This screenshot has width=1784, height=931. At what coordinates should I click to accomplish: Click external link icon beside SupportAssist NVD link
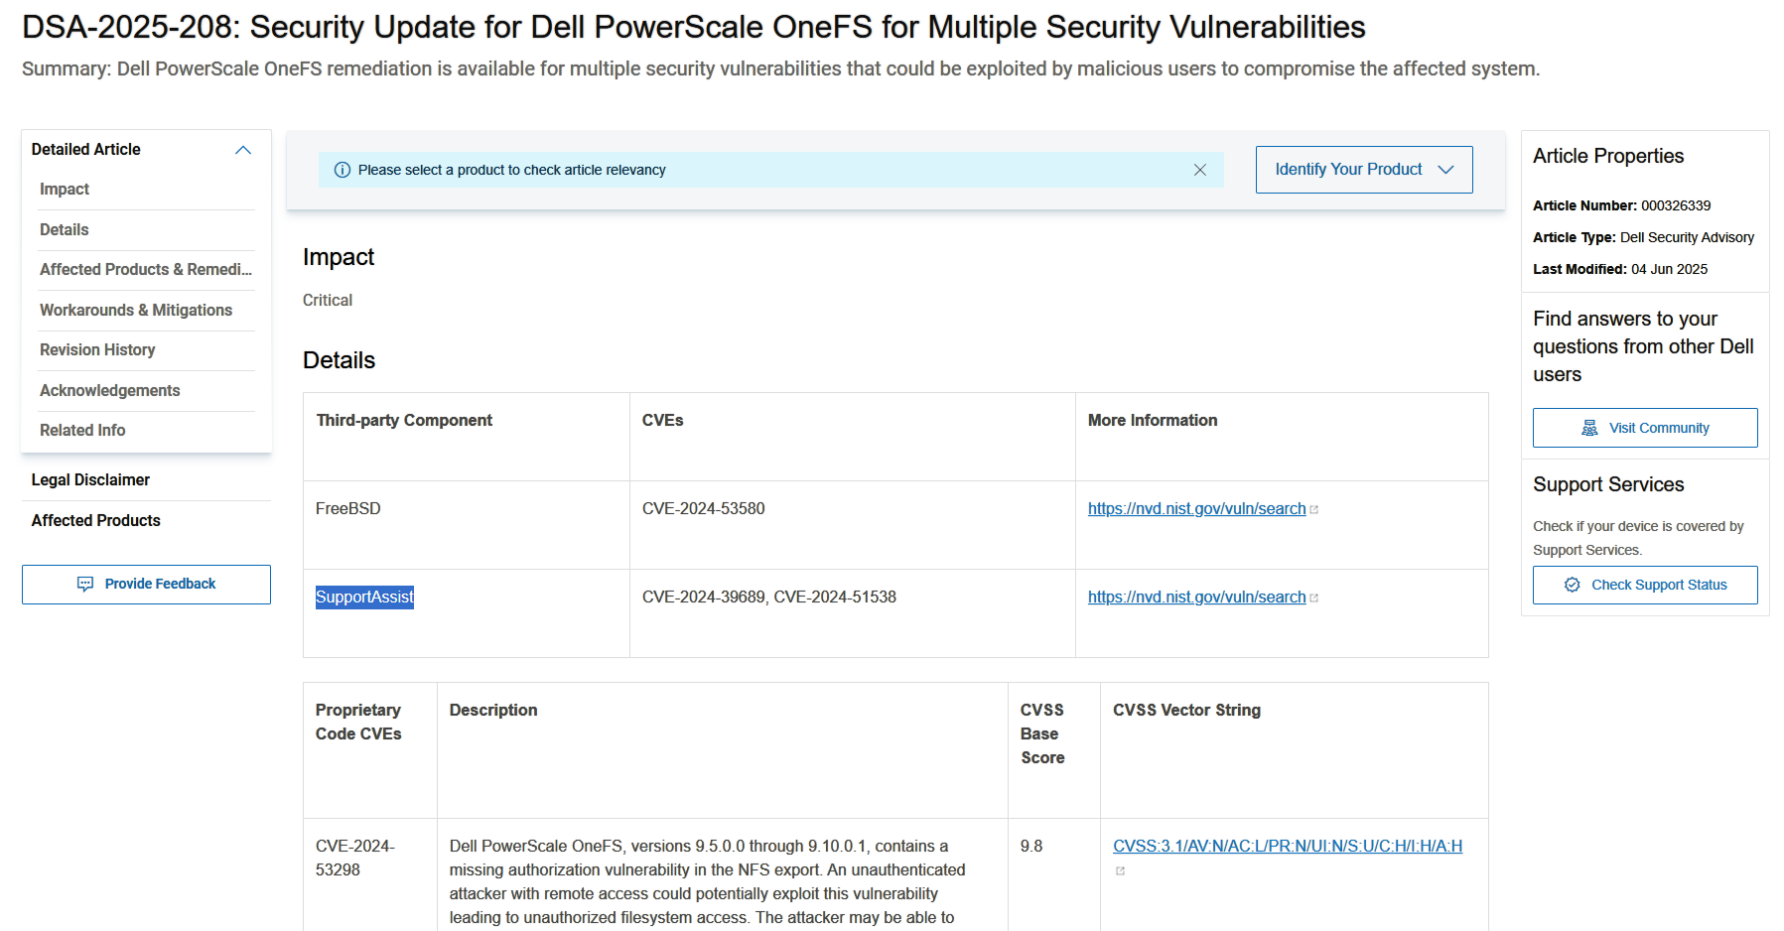tap(1314, 598)
